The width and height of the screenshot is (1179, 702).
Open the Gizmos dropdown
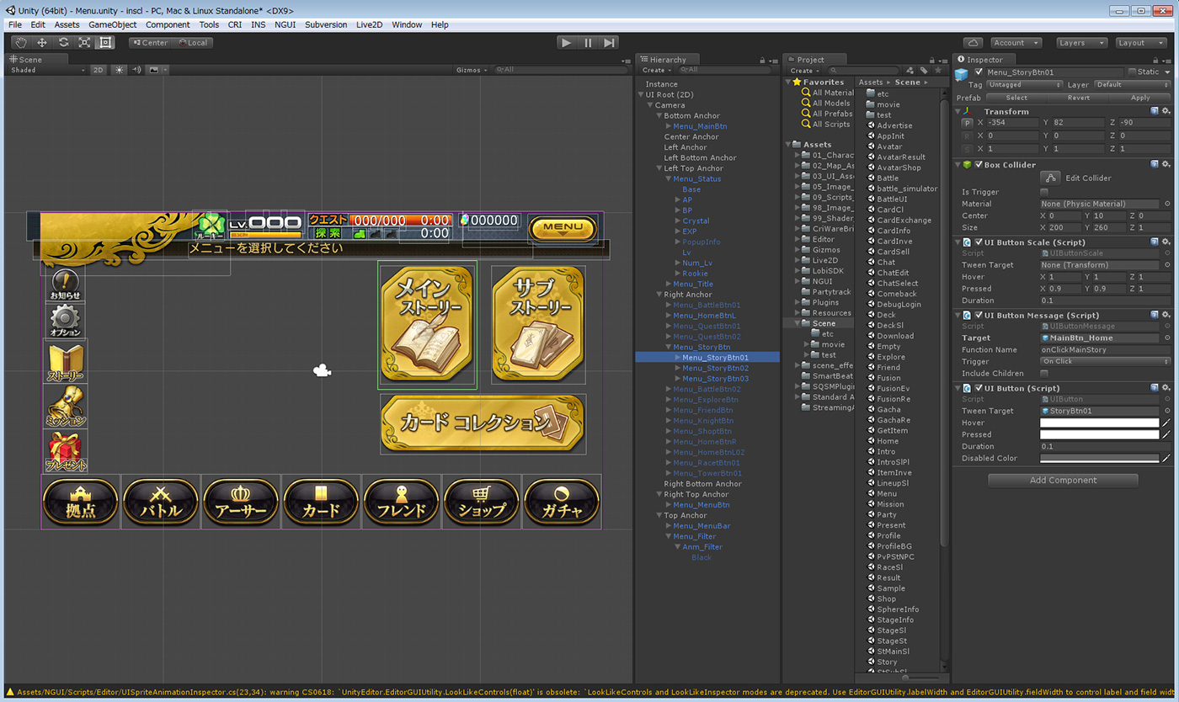pos(470,70)
